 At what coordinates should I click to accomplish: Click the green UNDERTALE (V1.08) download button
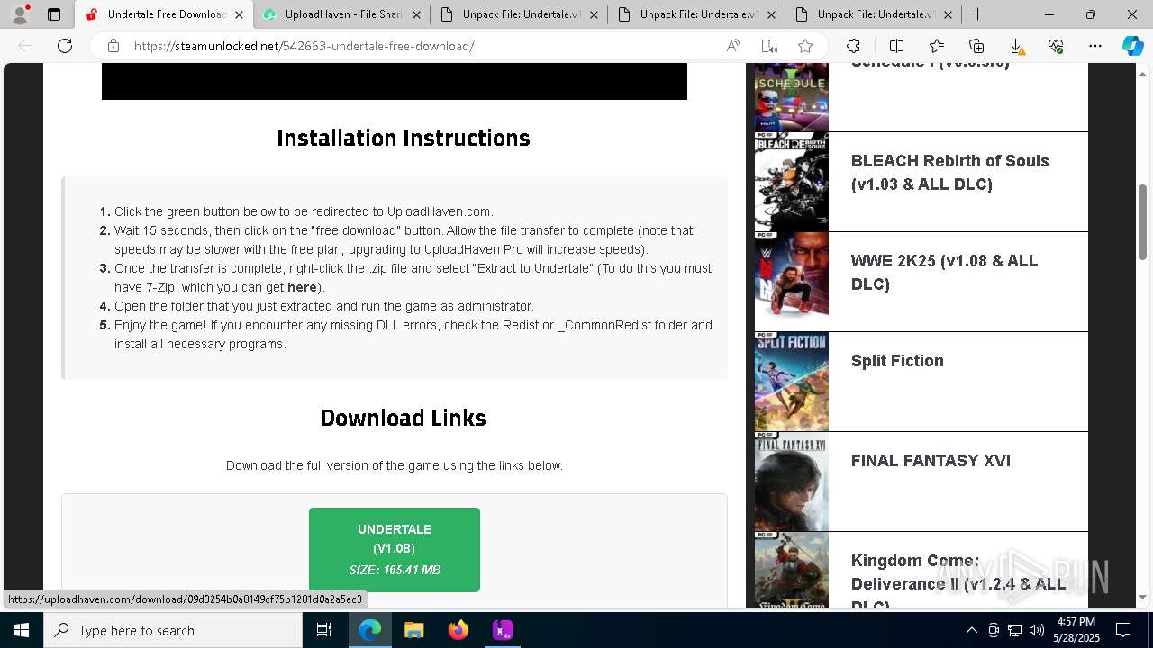(x=395, y=550)
